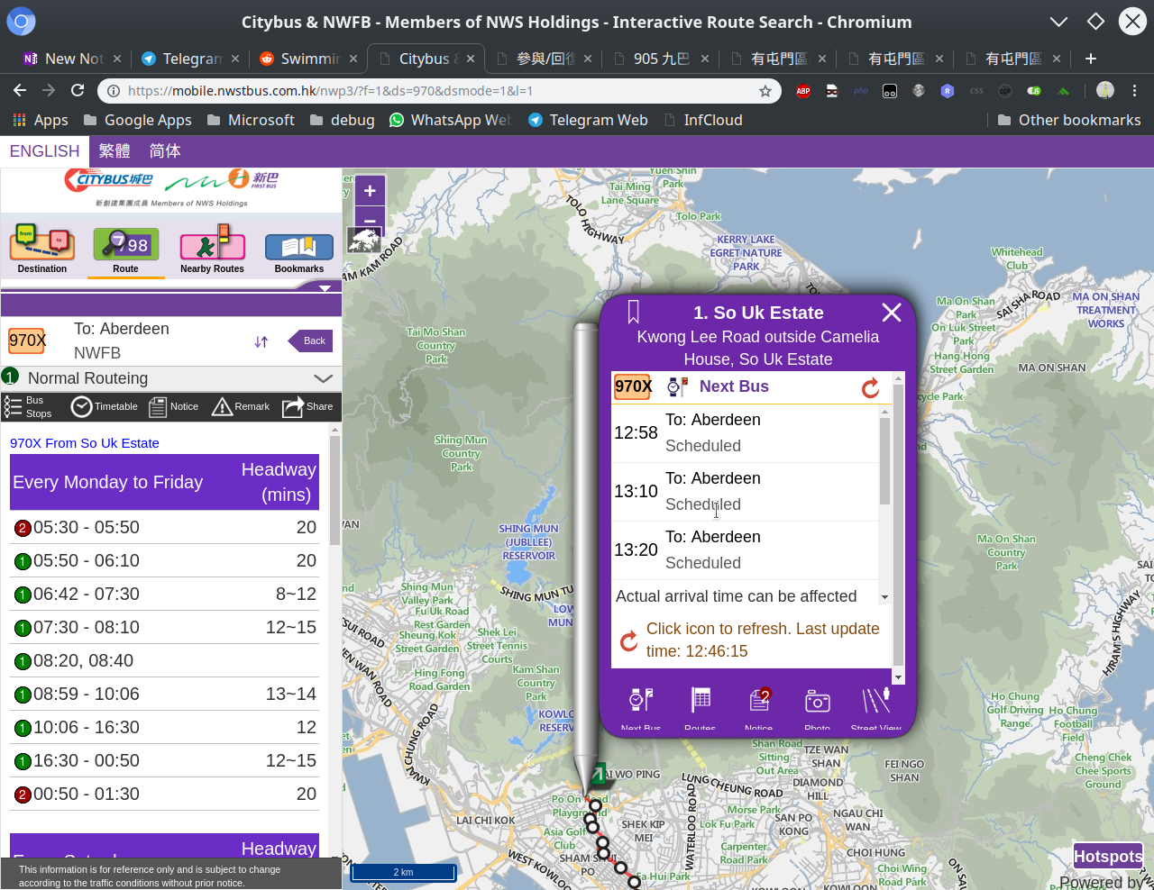Open the Remark warning icon

241,406
